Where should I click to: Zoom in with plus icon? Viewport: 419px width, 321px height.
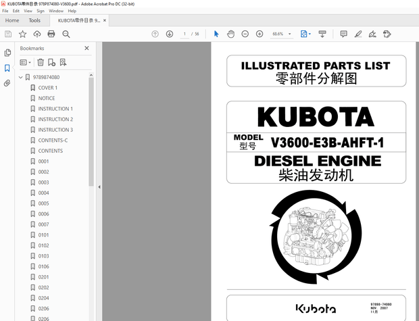(260, 34)
